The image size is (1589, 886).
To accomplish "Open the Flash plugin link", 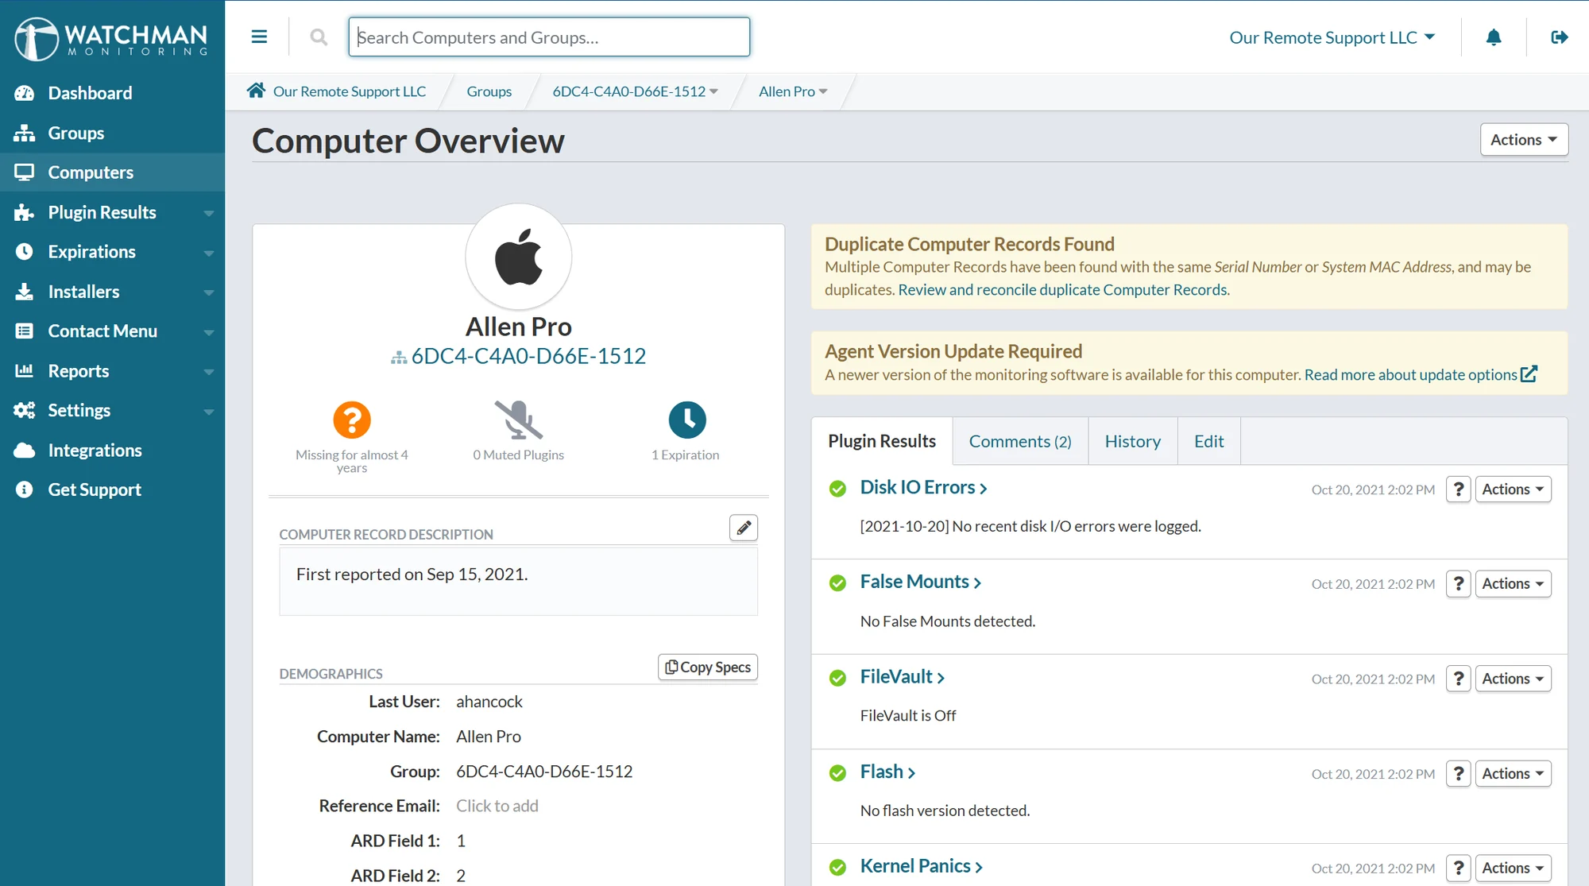I will 887,772.
